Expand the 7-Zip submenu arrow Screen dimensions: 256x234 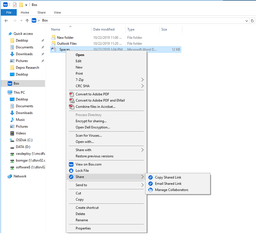(142, 80)
